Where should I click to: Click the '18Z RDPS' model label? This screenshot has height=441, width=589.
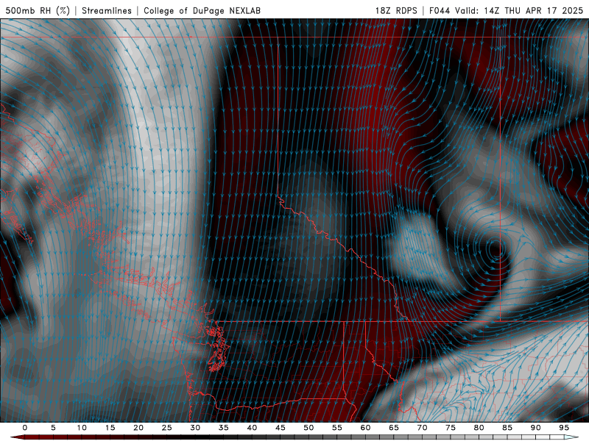click(x=396, y=10)
